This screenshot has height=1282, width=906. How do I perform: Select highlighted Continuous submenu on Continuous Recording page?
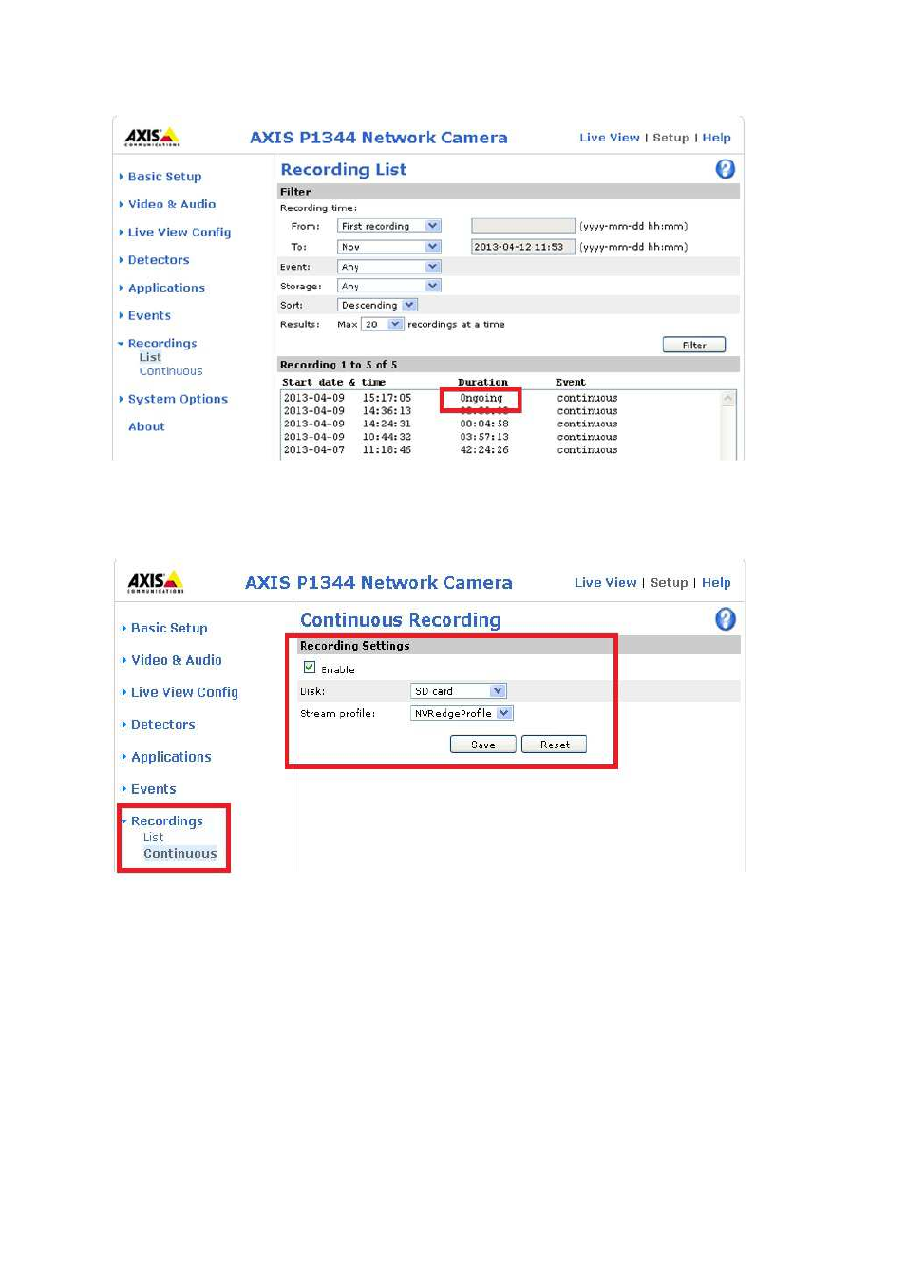[x=179, y=854]
